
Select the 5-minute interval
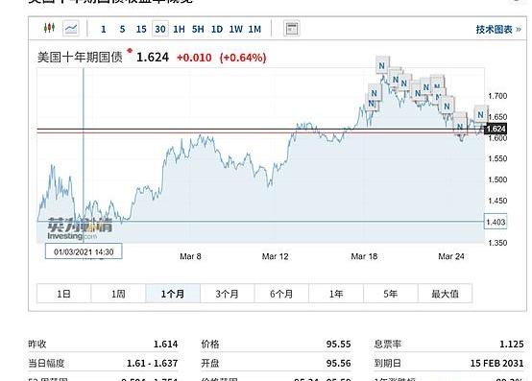point(122,29)
